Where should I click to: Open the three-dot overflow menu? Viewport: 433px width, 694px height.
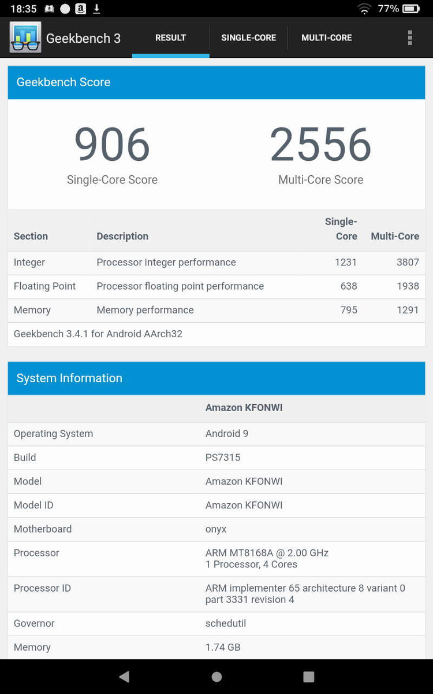410,38
